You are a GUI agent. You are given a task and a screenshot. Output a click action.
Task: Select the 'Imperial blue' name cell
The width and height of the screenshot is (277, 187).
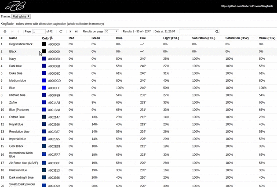pyautogui.click(x=18, y=139)
